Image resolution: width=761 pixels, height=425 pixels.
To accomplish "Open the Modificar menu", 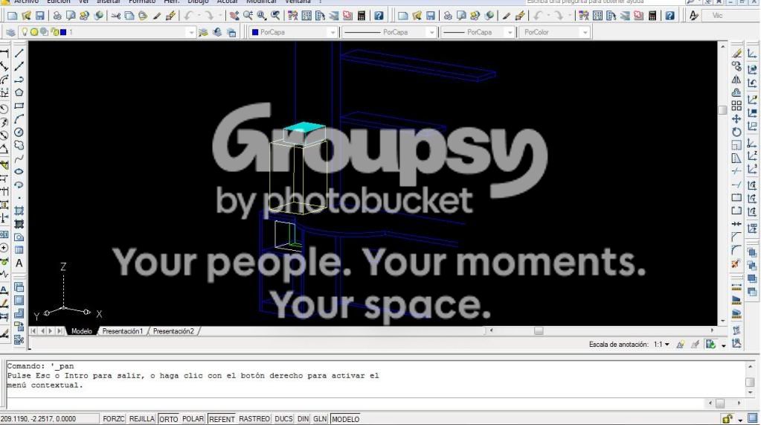I will click(261, 2).
